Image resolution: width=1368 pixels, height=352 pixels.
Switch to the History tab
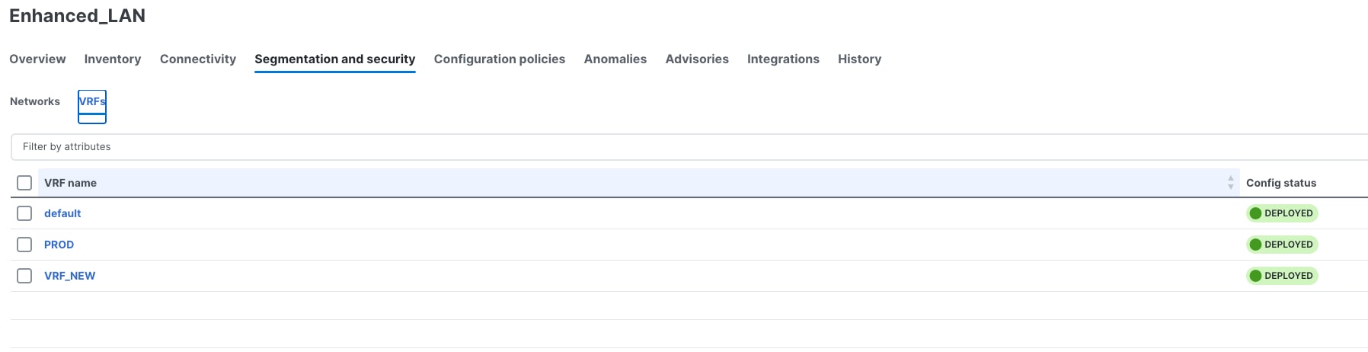(859, 59)
